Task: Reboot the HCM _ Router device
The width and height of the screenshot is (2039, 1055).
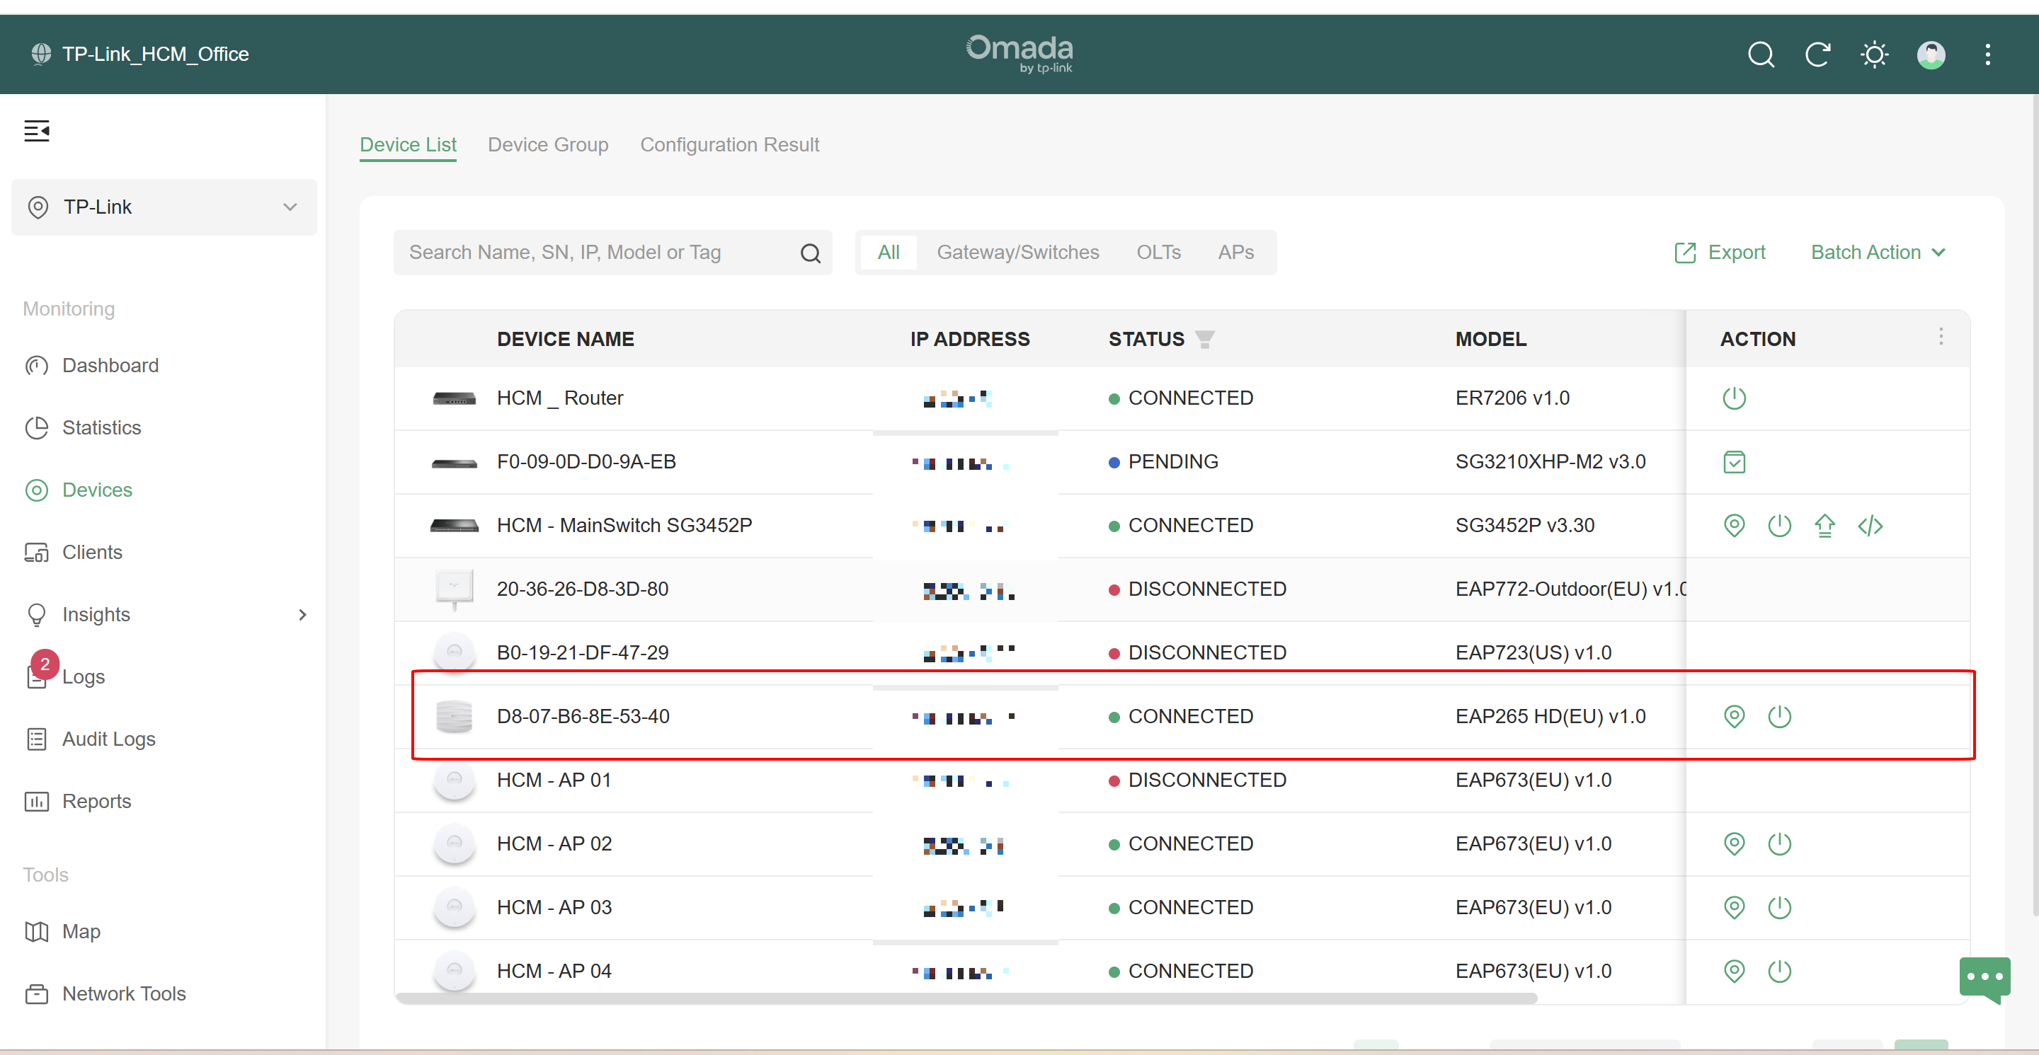Action: click(x=1733, y=398)
